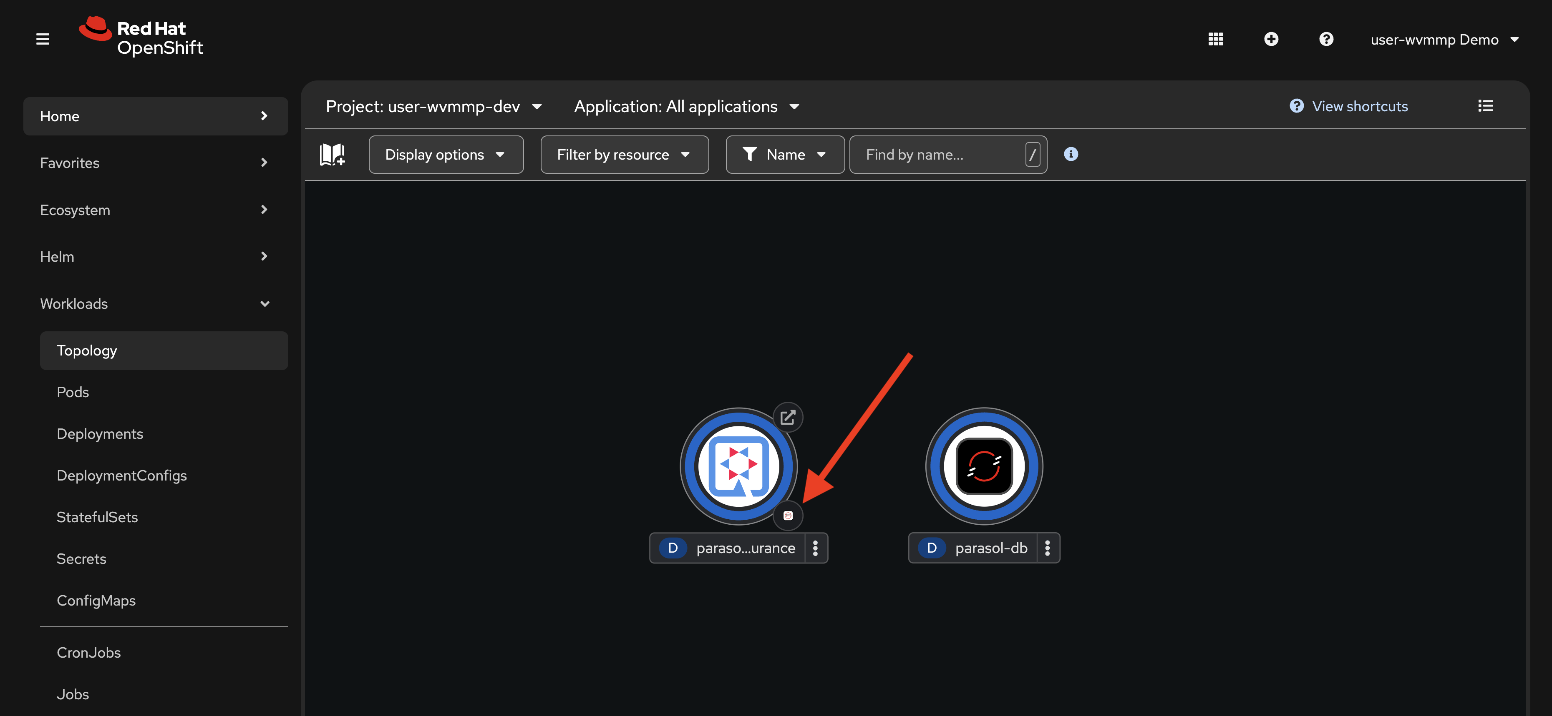1552x716 pixels.
Task: Expand the Filter by resource dropdown
Action: 624,155
